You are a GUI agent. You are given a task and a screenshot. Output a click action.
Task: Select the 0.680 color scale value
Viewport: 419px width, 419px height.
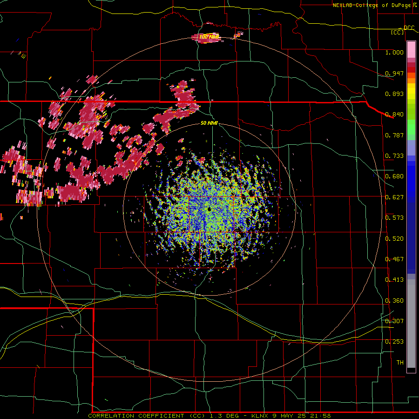(x=394, y=176)
